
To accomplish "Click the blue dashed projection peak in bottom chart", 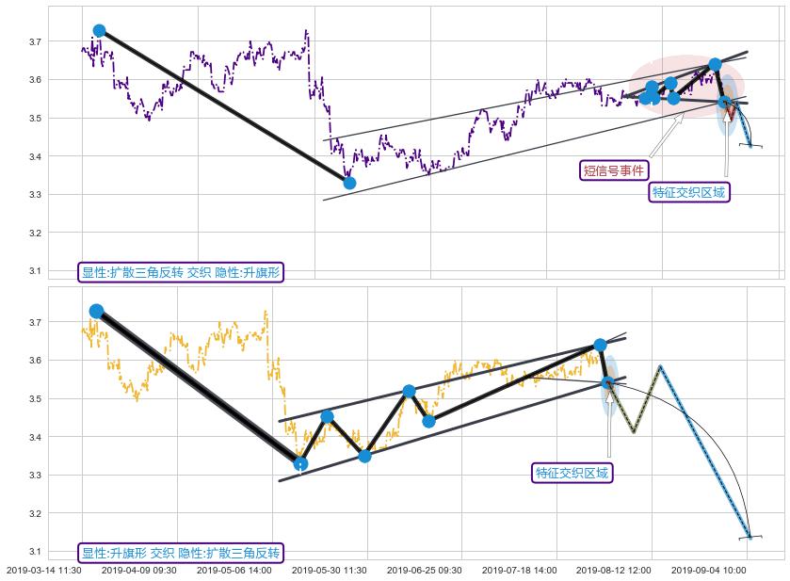I will (660, 366).
